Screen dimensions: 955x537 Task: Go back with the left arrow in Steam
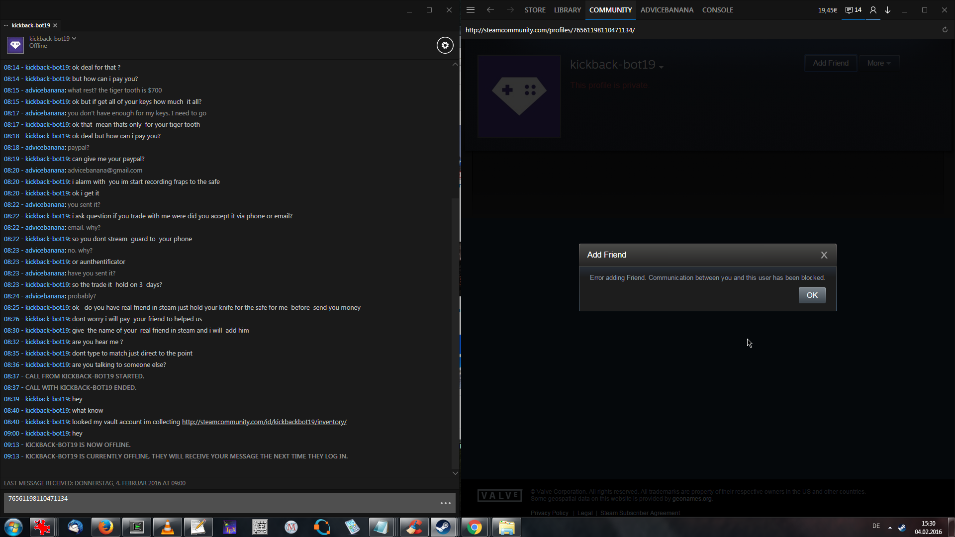[x=490, y=10]
